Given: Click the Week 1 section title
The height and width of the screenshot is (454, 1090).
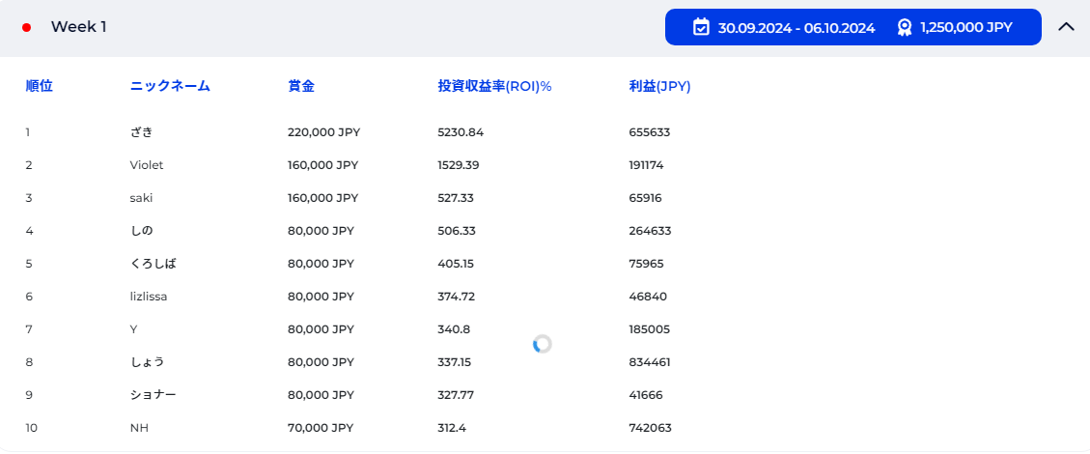Looking at the screenshot, I should coord(78,27).
